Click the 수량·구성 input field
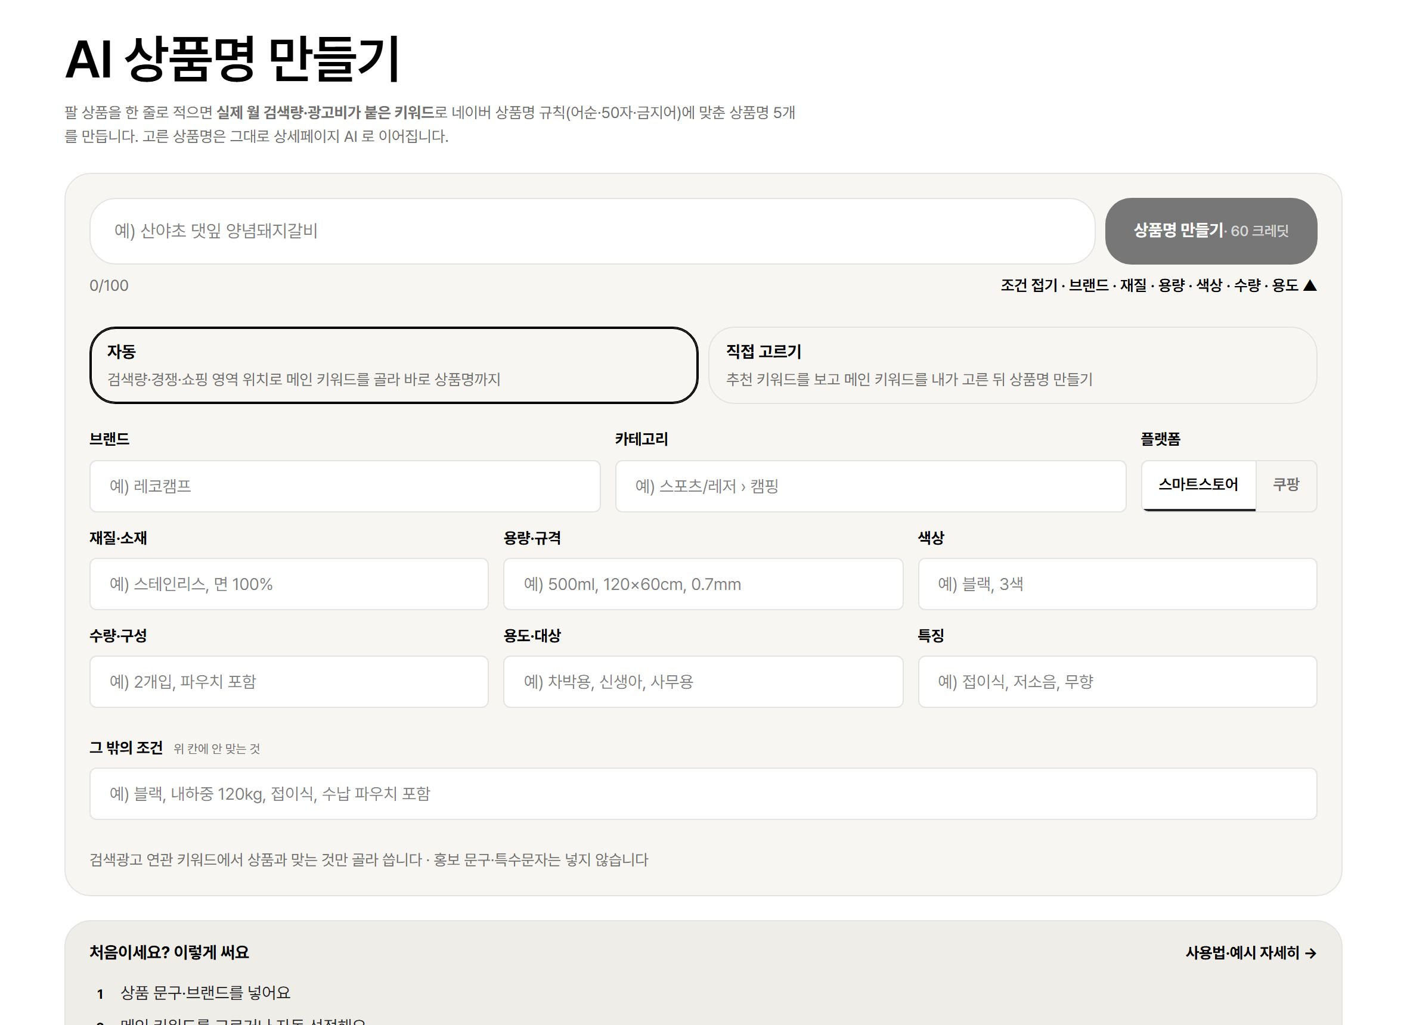This screenshot has width=1407, height=1025. pyautogui.click(x=289, y=681)
